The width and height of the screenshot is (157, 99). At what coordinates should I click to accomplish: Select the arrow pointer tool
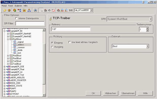point(41,10)
